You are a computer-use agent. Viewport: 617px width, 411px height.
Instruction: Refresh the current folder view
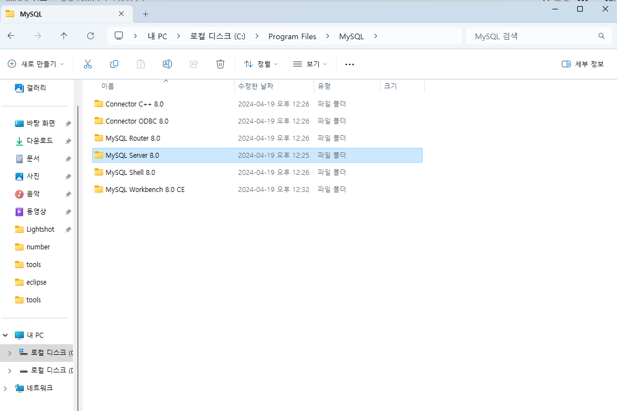click(x=91, y=36)
